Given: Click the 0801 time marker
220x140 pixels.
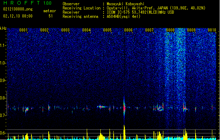Looking at the screenshot, I should pyautogui.click(x=23, y=30).
